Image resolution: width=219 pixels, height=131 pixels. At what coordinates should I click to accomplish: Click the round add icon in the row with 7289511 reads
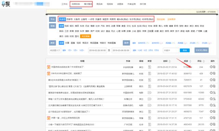tap(211, 80)
